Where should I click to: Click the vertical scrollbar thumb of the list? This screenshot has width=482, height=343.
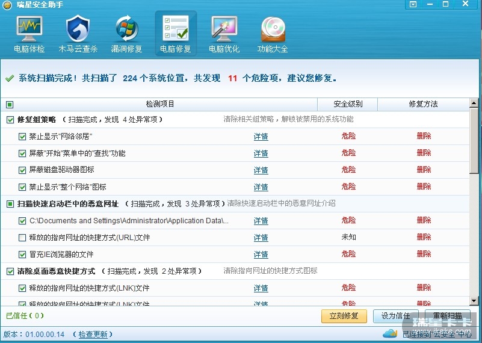point(474,141)
